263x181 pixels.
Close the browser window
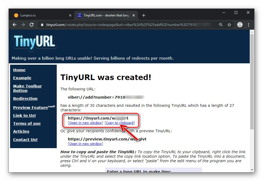pos(248,12)
